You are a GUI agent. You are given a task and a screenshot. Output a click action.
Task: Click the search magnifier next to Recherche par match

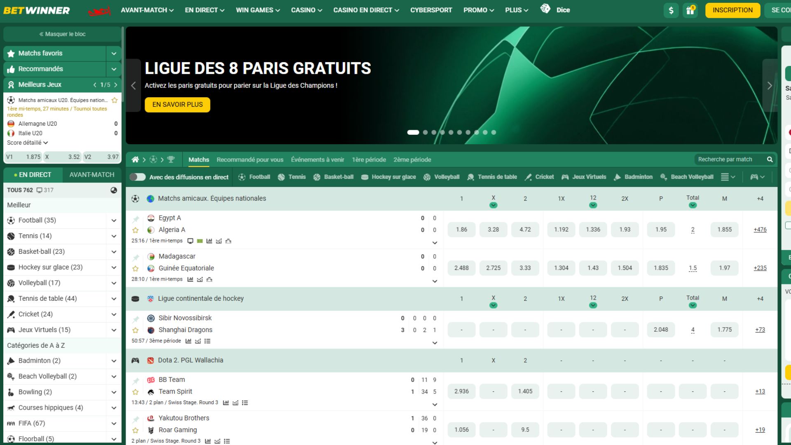770,159
